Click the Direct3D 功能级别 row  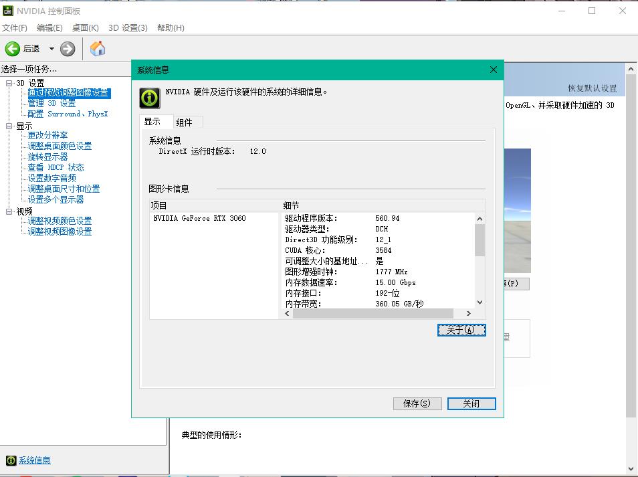[x=377, y=240]
